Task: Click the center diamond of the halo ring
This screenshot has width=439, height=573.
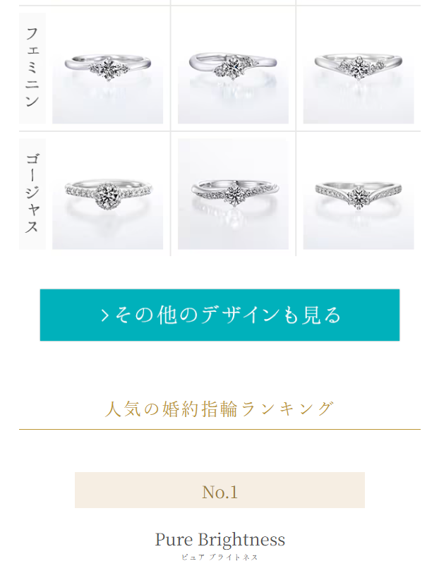Action: point(108,195)
